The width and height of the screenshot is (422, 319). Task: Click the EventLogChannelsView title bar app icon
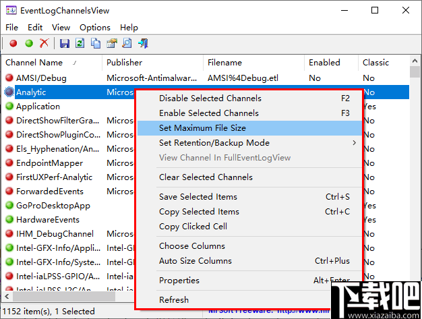(11, 11)
